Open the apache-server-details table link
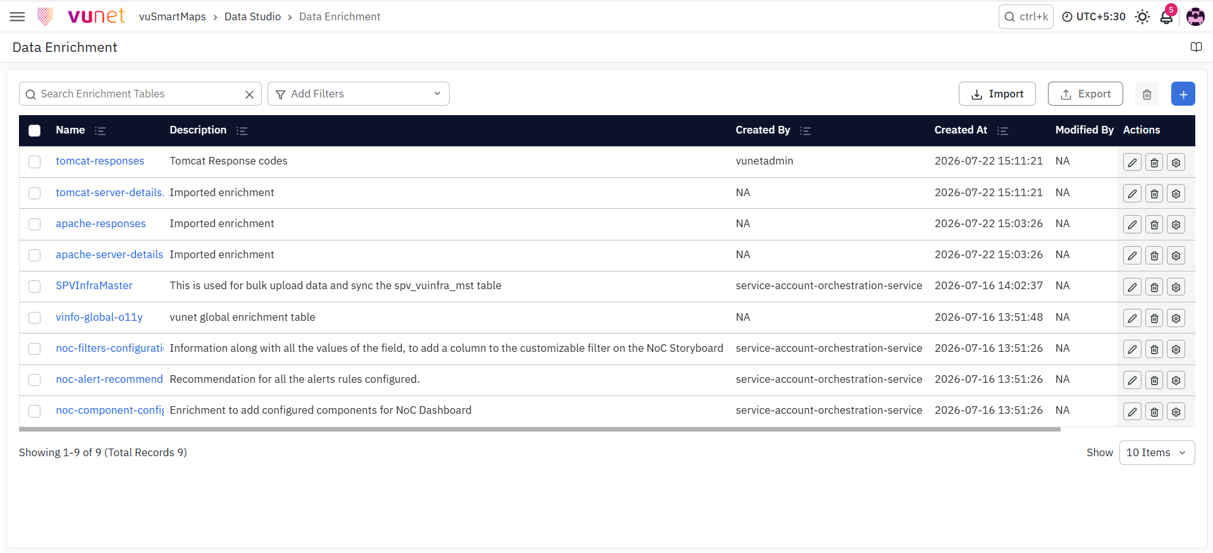1213x553 pixels. [x=109, y=254]
